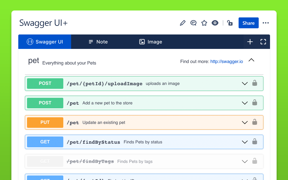This screenshot has width=288, height=180.
Task: Click the lock on GET /pet/findByStatus
Action: [254, 142]
